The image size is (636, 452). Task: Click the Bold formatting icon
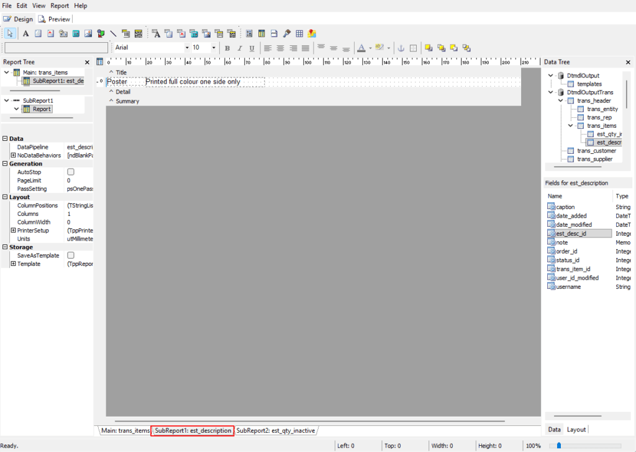pyautogui.click(x=227, y=48)
